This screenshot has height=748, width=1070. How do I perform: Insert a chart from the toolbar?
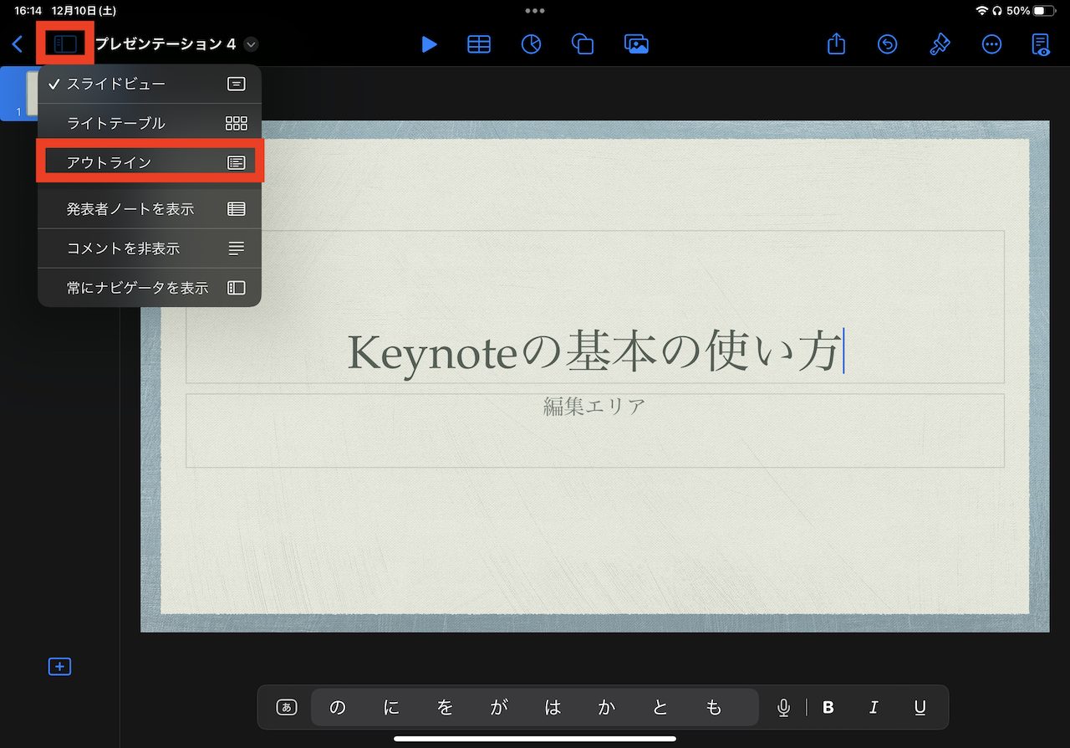[531, 44]
